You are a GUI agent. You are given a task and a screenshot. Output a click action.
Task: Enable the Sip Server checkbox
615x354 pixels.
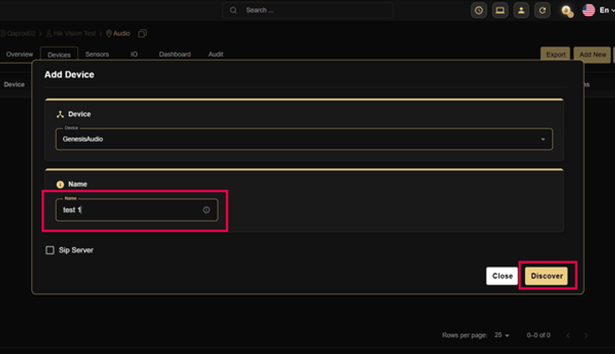coord(50,250)
